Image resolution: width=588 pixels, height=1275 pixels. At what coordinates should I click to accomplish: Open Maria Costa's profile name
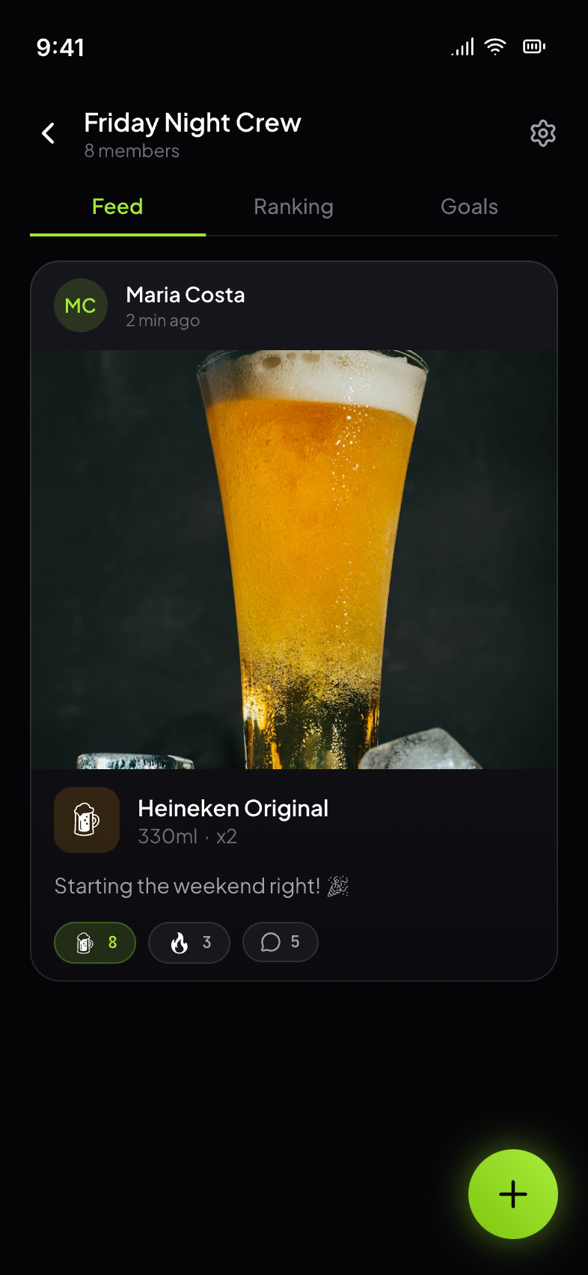tap(186, 295)
